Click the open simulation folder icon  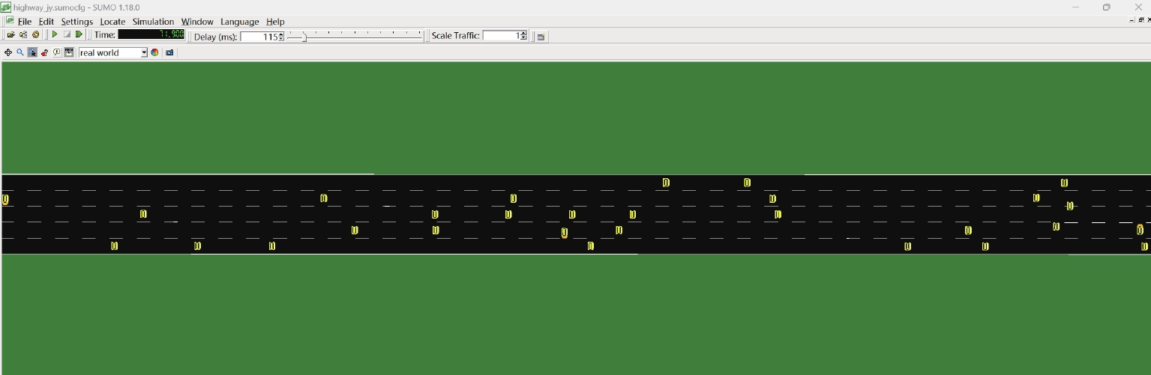pos(10,35)
